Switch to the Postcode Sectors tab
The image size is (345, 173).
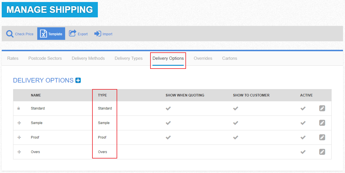(45, 58)
